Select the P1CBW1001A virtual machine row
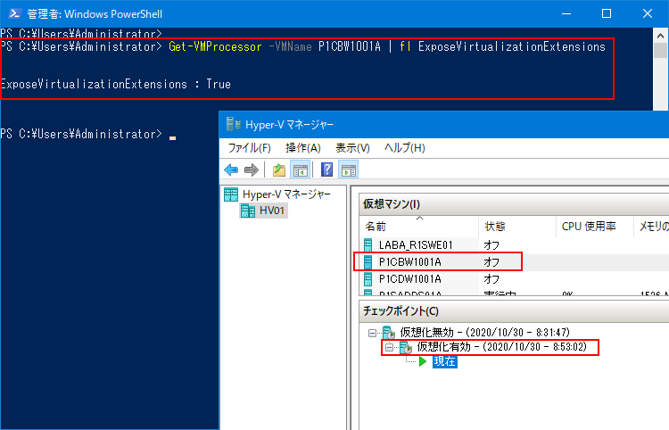 [514, 262]
